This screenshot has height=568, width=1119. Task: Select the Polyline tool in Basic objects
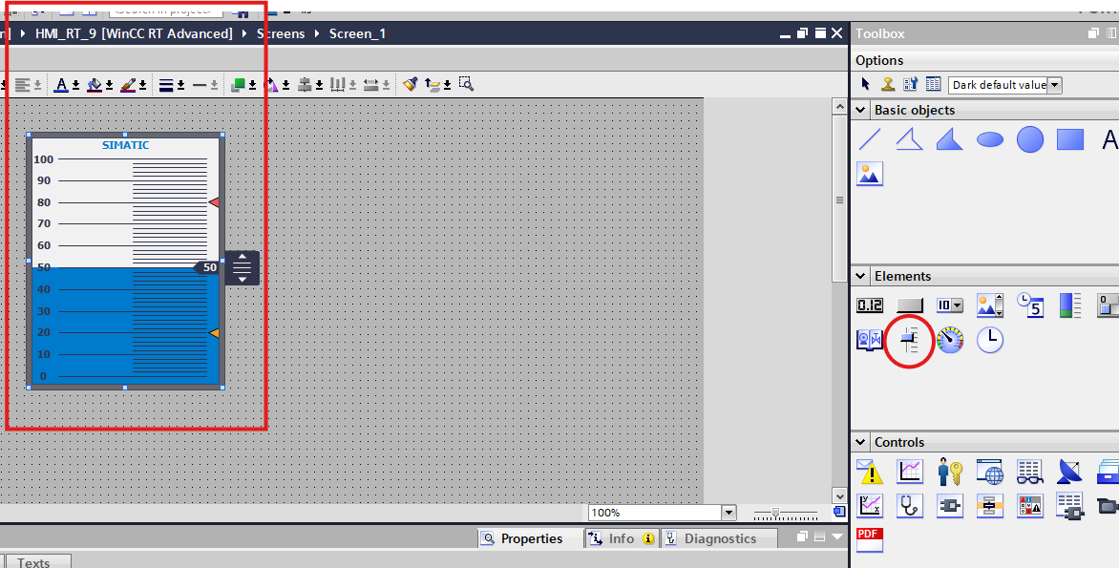909,139
